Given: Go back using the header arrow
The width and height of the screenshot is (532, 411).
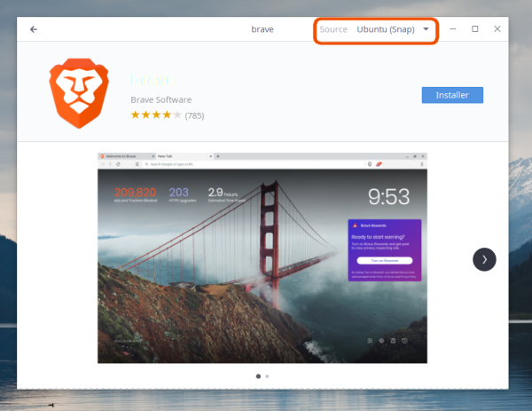Looking at the screenshot, I should (x=34, y=29).
